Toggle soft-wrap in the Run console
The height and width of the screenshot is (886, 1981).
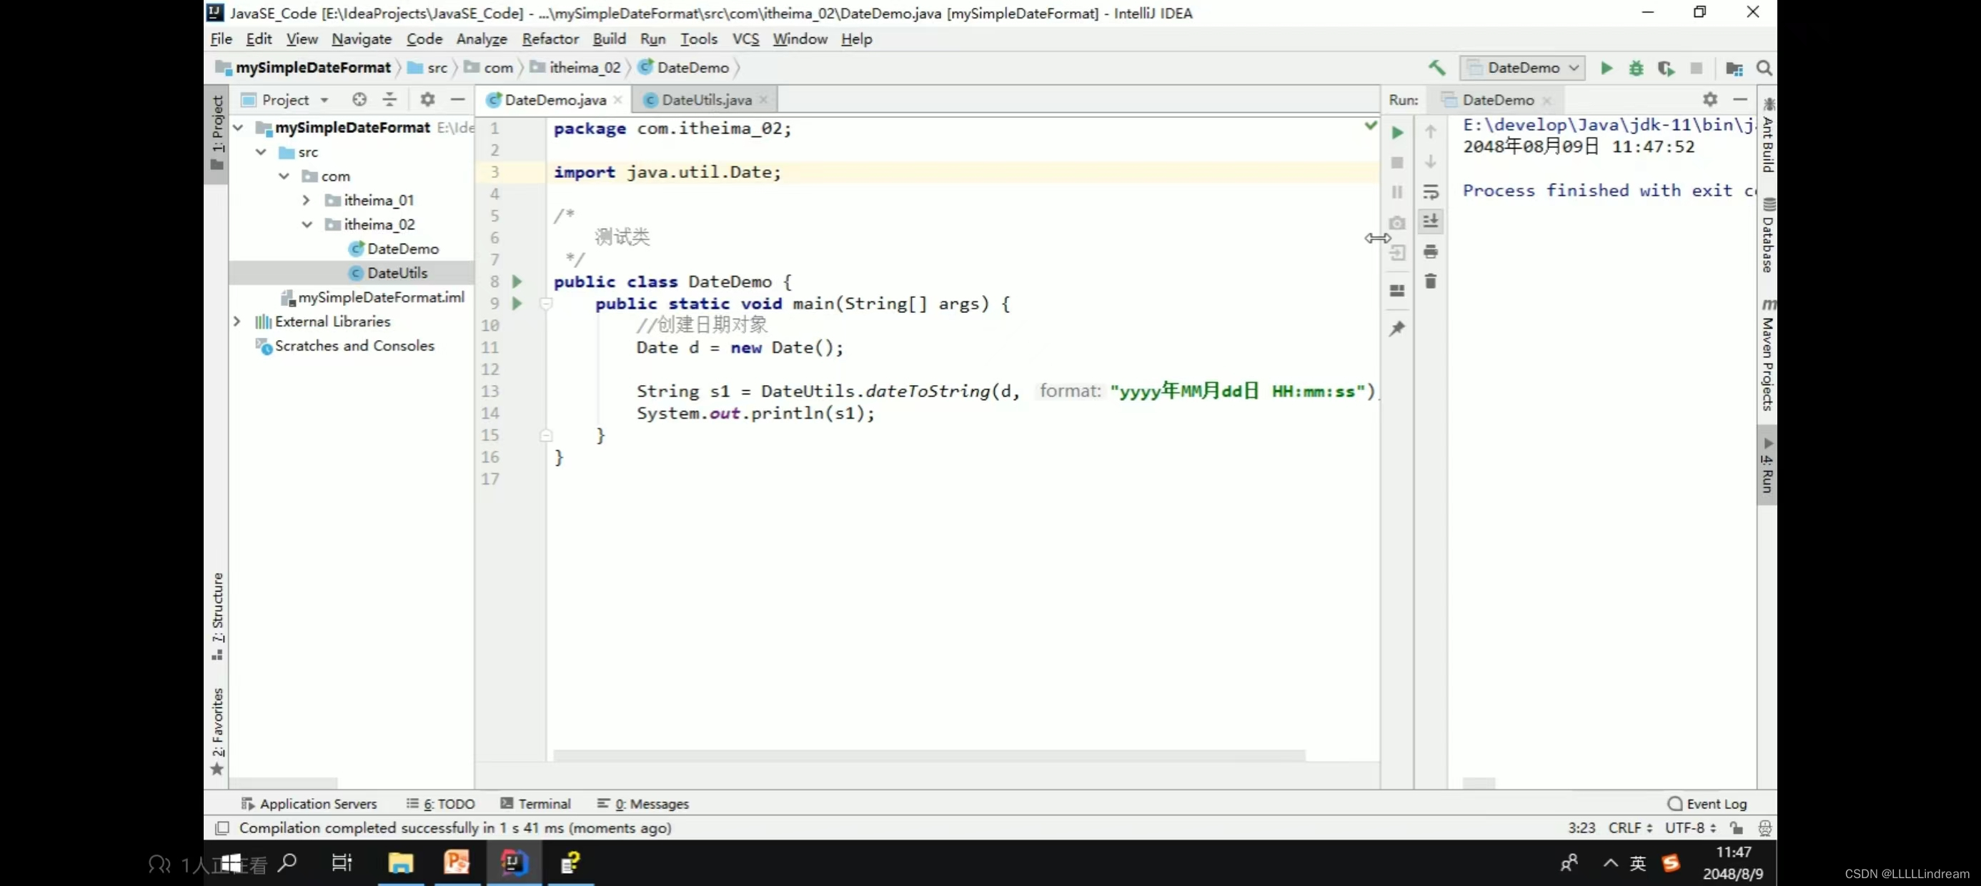click(x=1431, y=192)
